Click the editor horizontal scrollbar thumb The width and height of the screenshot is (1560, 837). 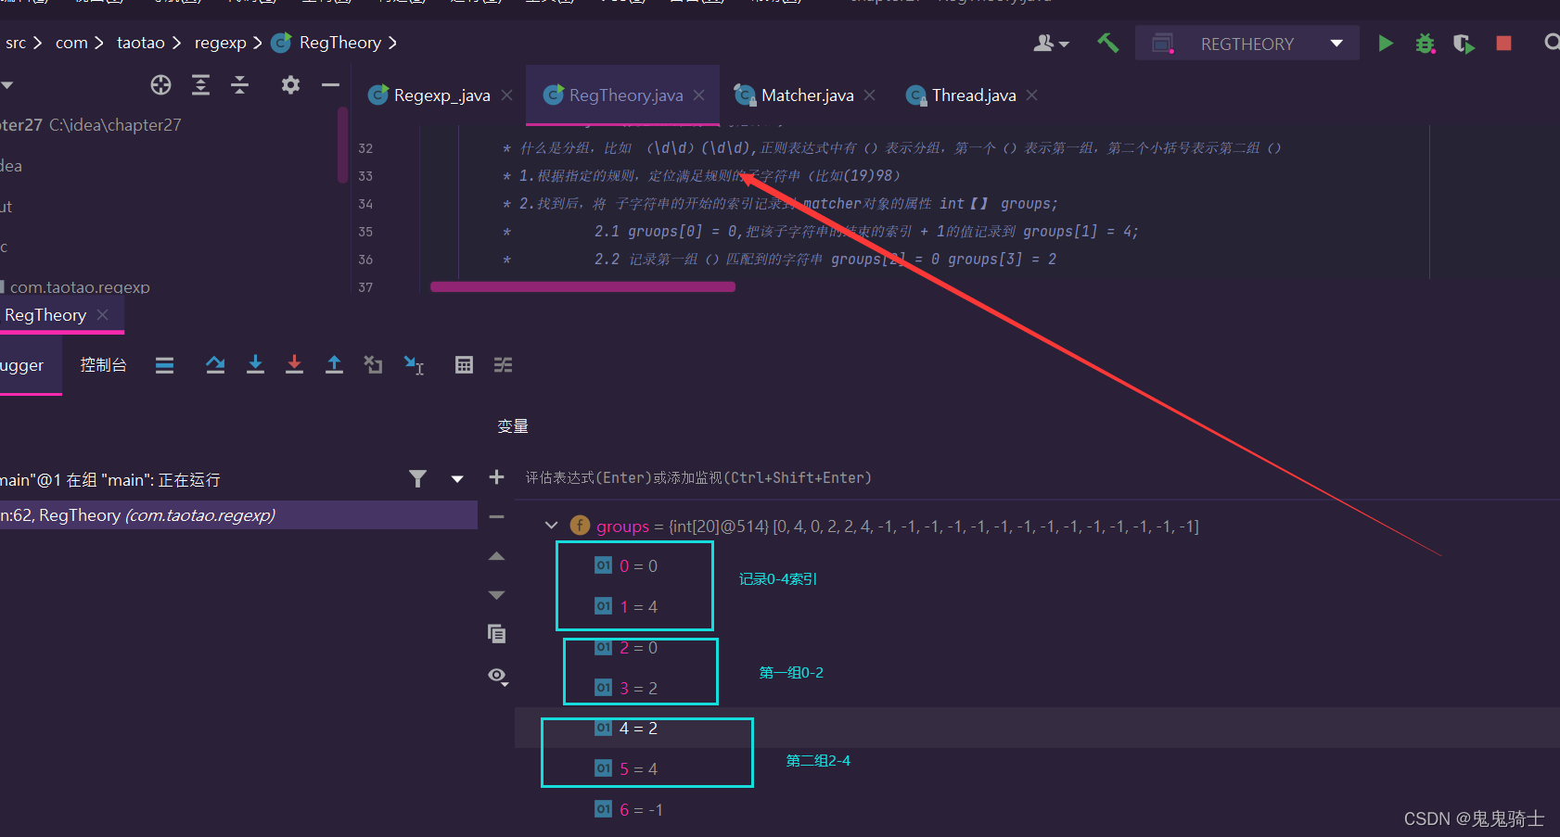pos(582,286)
